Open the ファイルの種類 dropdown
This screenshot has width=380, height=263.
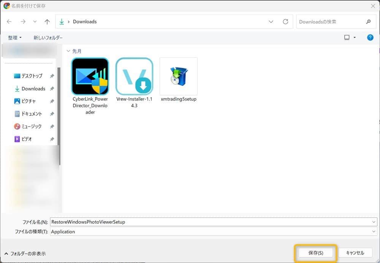click(x=374, y=231)
